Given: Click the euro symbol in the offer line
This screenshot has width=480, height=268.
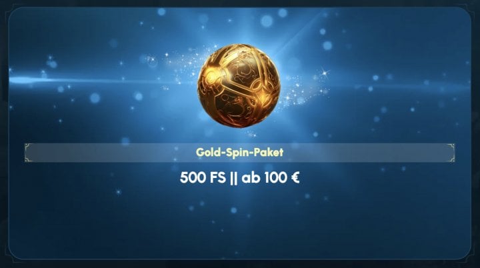Looking at the screenshot, I should point(295,177).
